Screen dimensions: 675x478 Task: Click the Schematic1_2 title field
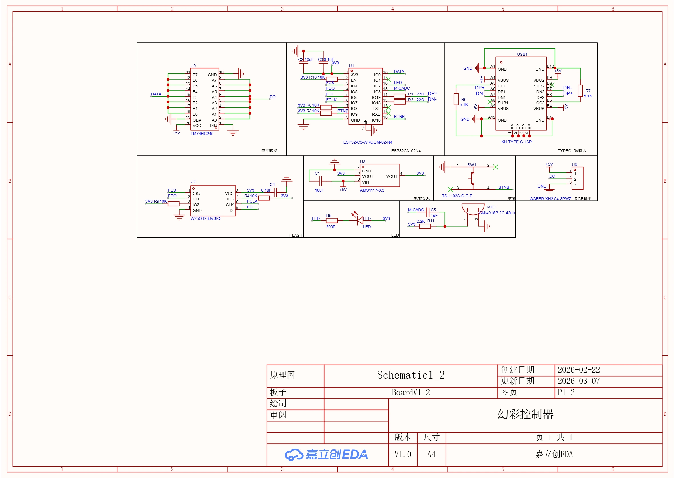tap(410, 375)
